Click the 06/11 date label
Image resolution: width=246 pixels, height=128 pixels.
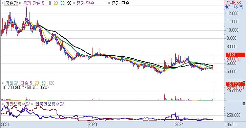pyautogui.click(x=231, y=125)
